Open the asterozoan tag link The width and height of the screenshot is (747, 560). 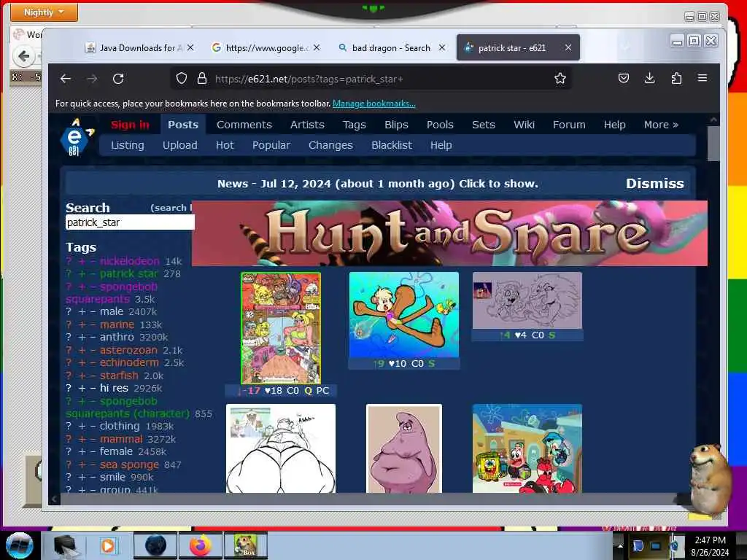click(x=128, y=350)
